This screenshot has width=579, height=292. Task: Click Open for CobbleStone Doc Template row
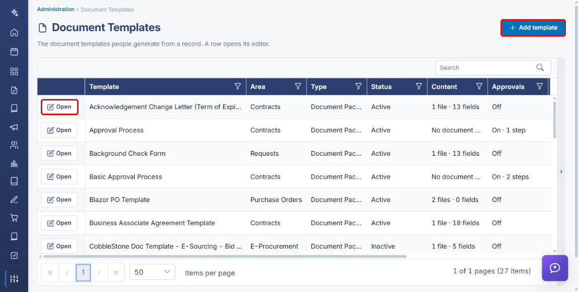pos(59,246)
